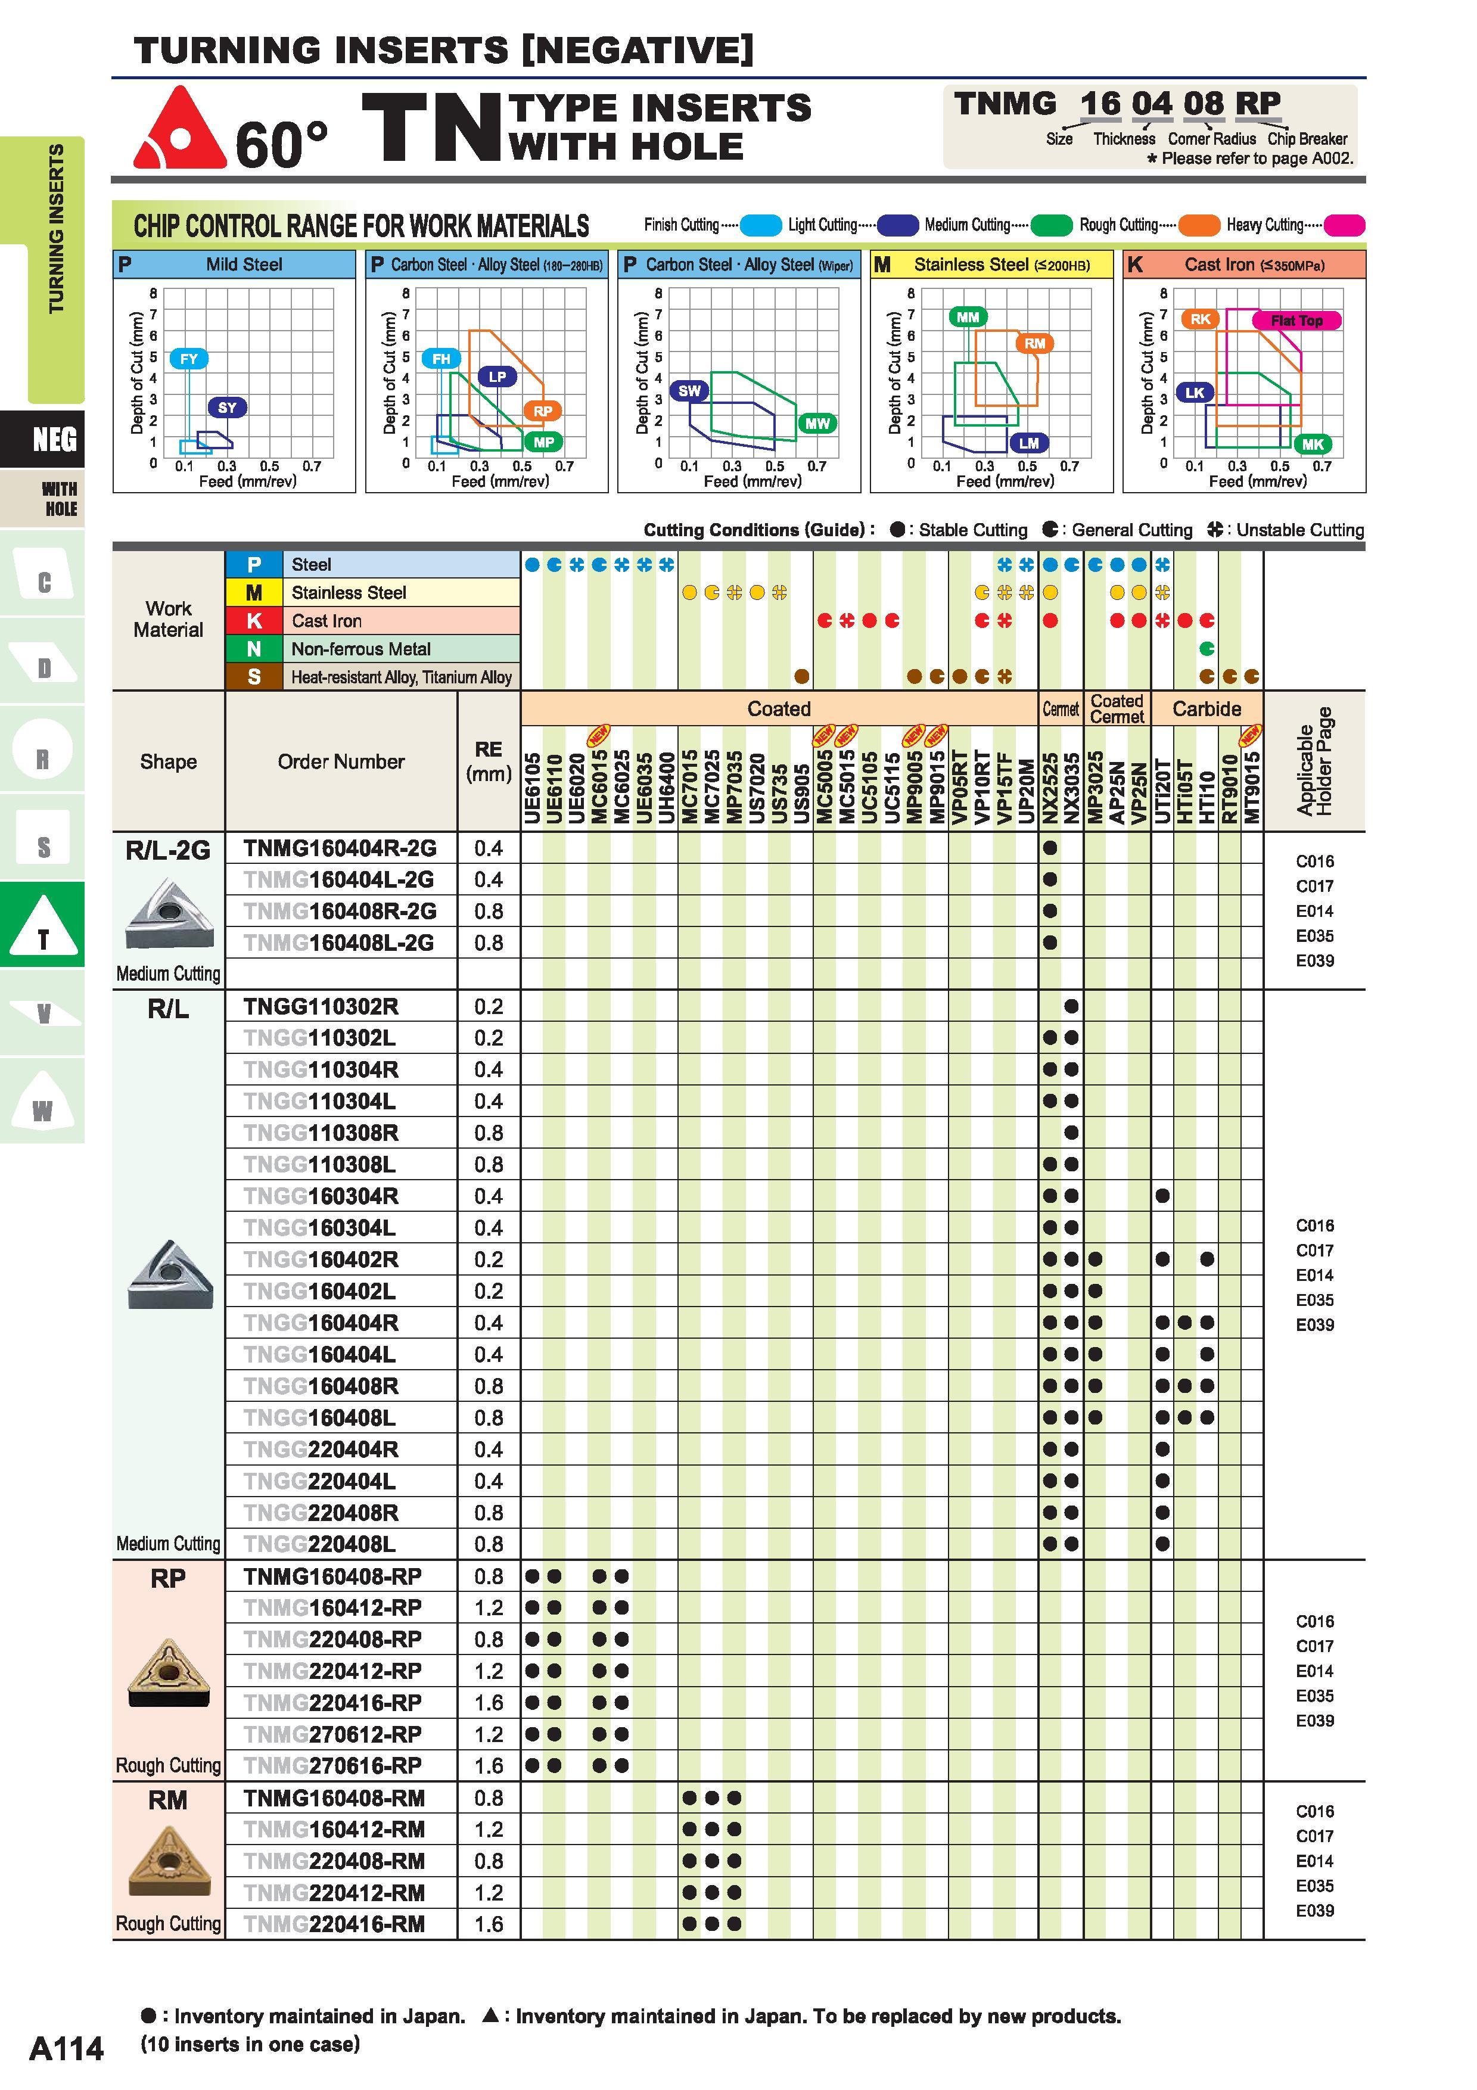Click the Finish Cutting light-blue swatch
The height and width of the screenshot is (2090, 1477).
[761, 225]
